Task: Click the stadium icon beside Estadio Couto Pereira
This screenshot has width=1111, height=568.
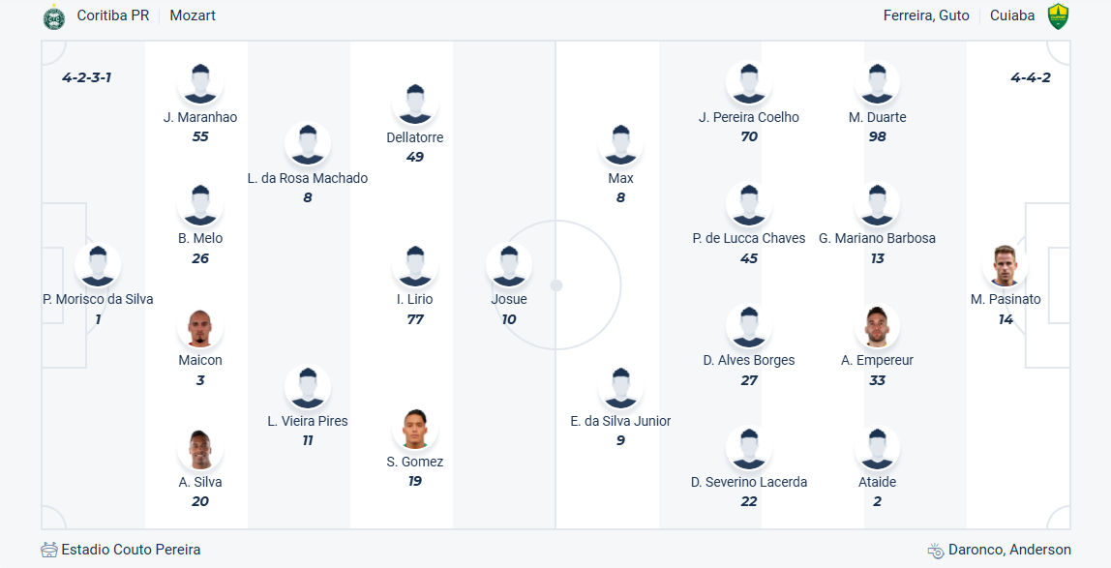Action: pyautogui.click(x=49, y=550)
